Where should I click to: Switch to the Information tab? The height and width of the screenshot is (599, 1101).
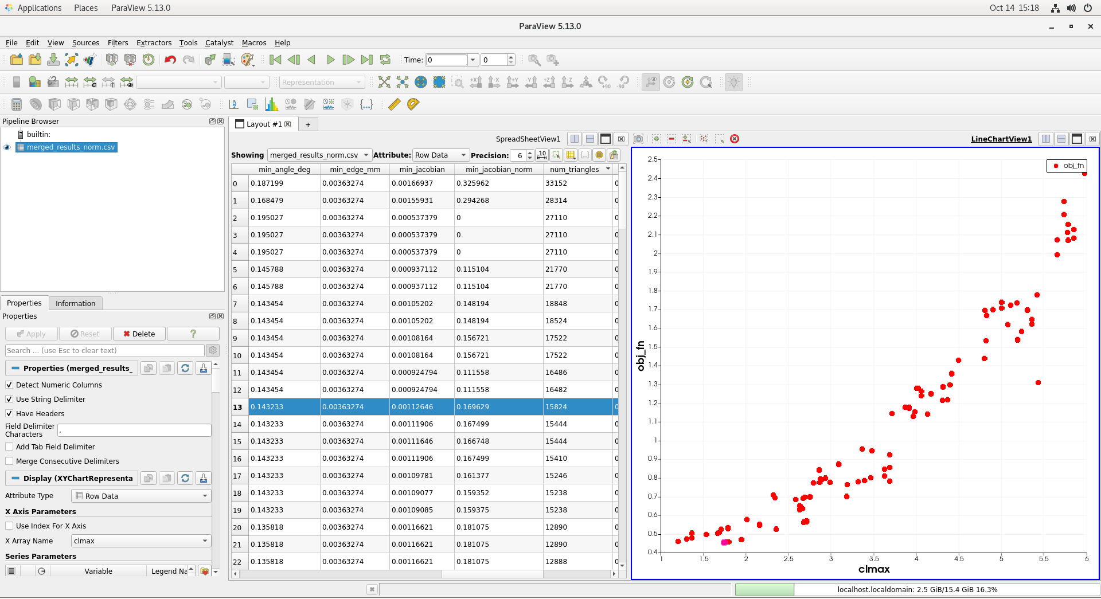pos(75,304)
